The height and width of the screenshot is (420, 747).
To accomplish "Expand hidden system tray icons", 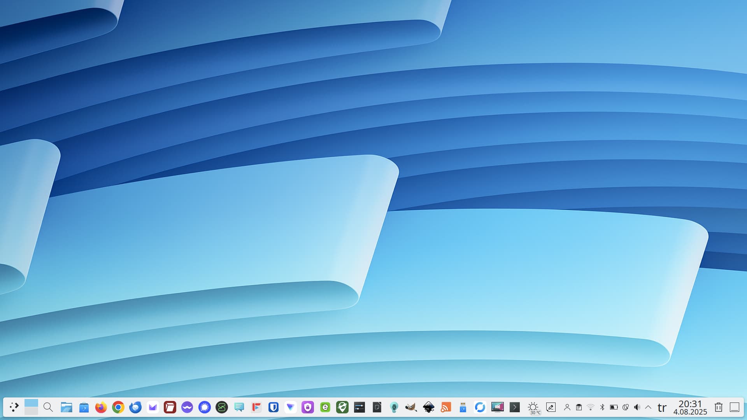I will 648,407.
